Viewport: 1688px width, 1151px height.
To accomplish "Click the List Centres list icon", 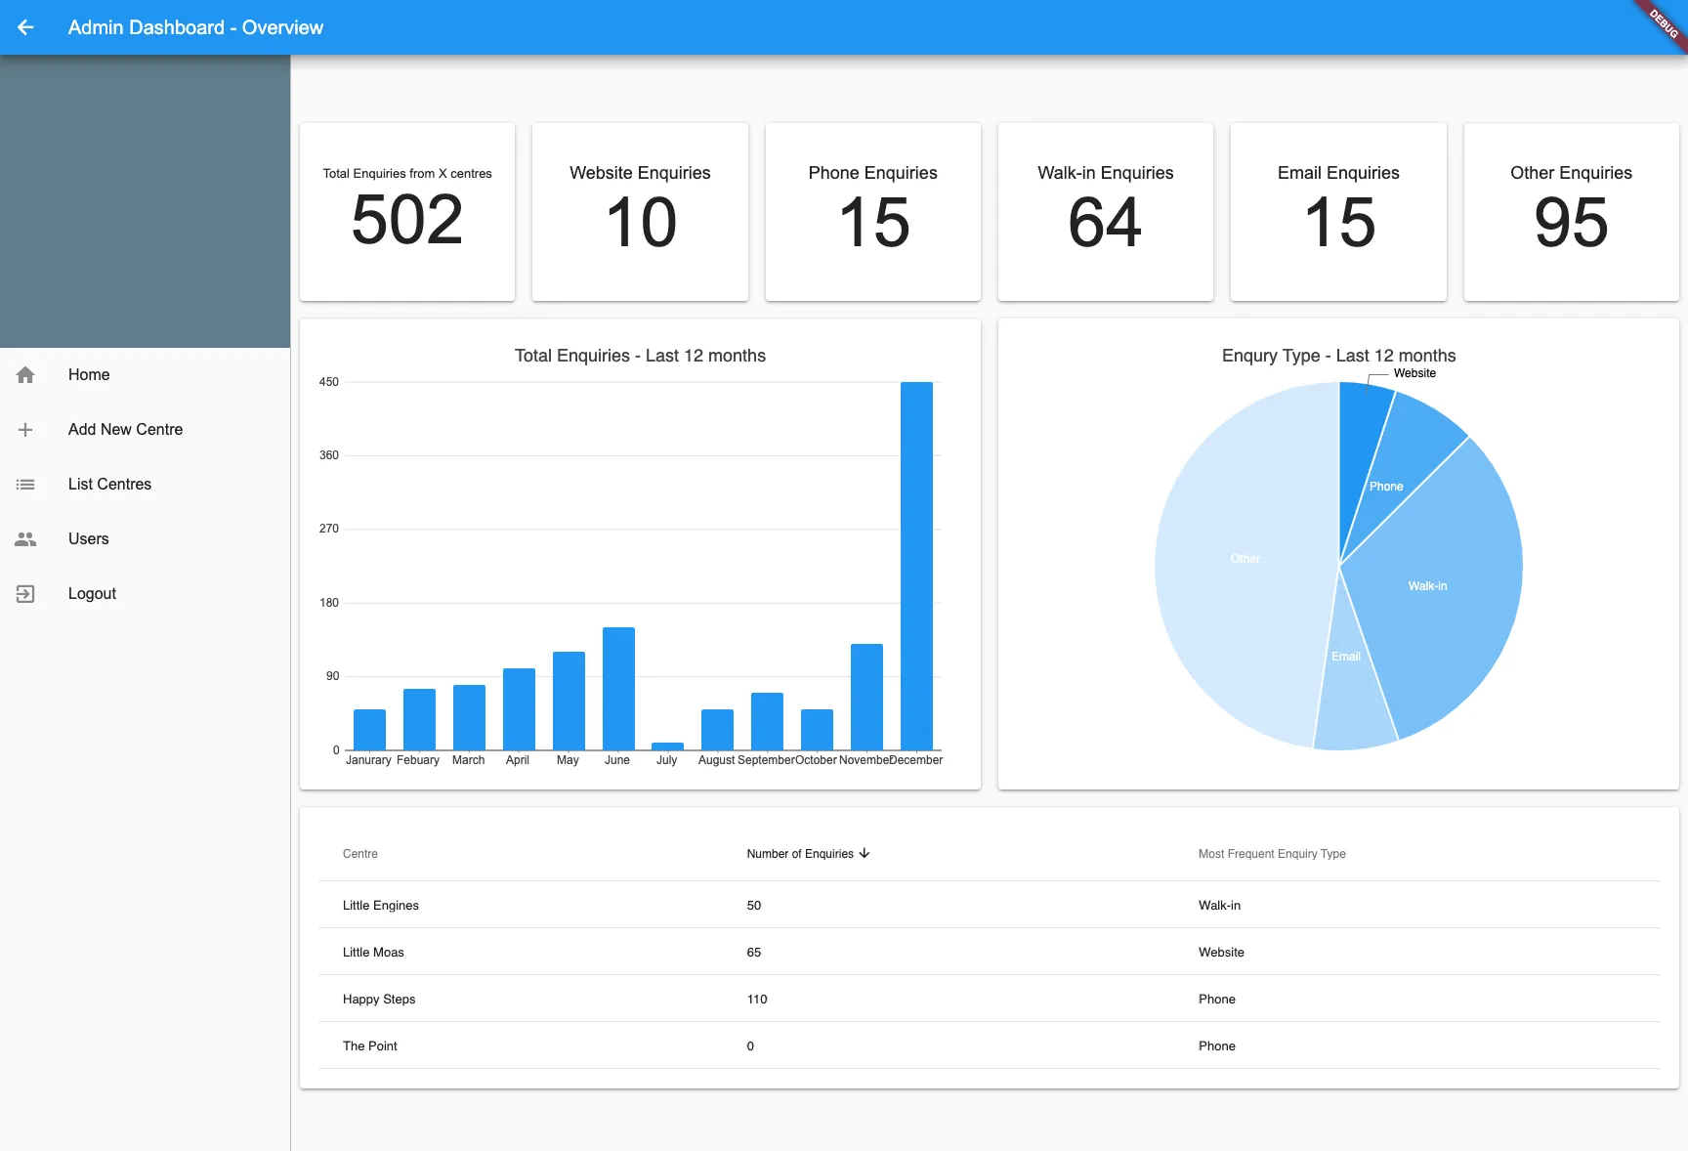I will pos(25,485).
